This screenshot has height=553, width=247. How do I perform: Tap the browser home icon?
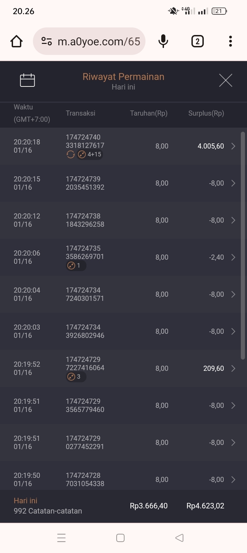tap(16, 42)
